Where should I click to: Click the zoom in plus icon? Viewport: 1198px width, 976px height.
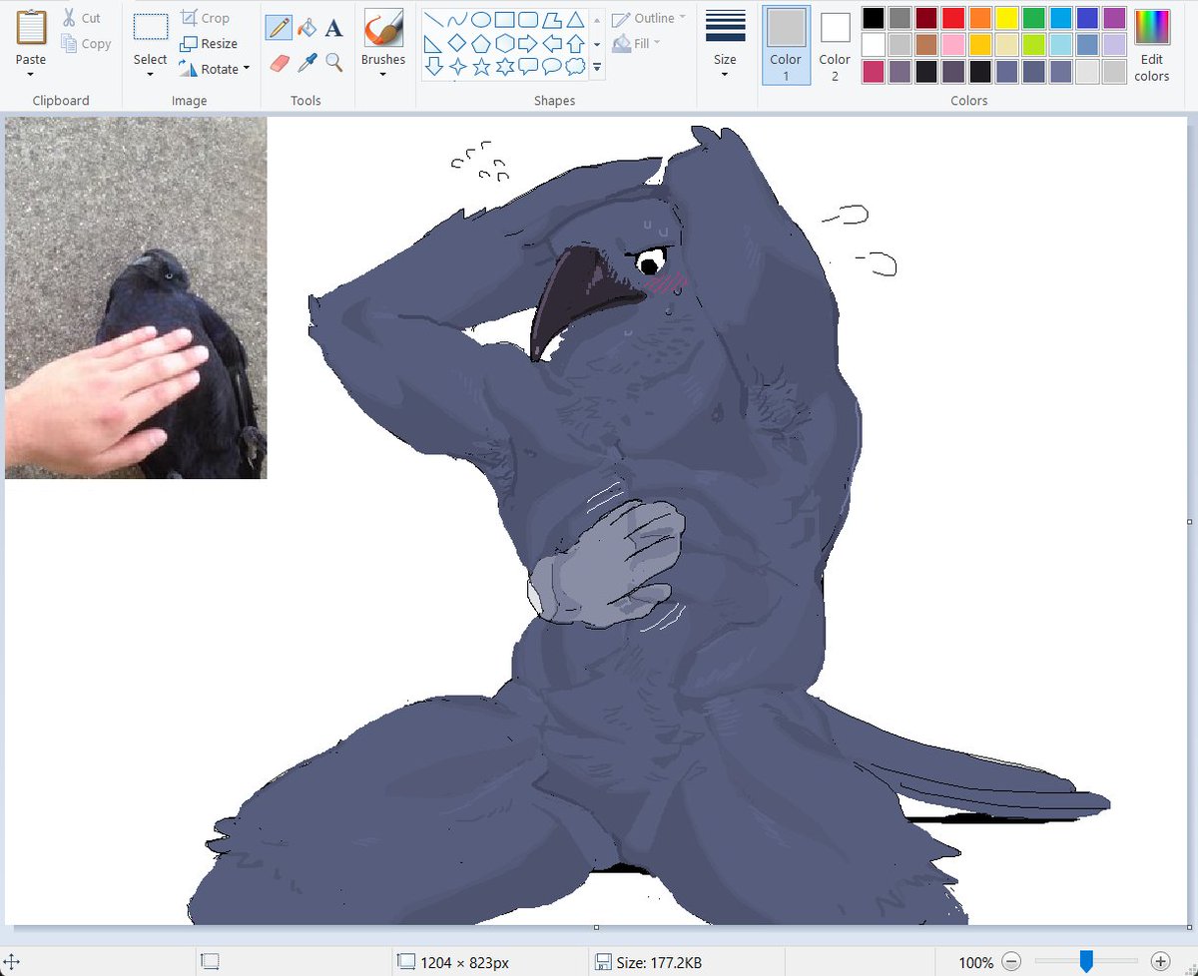(1160, 962)
